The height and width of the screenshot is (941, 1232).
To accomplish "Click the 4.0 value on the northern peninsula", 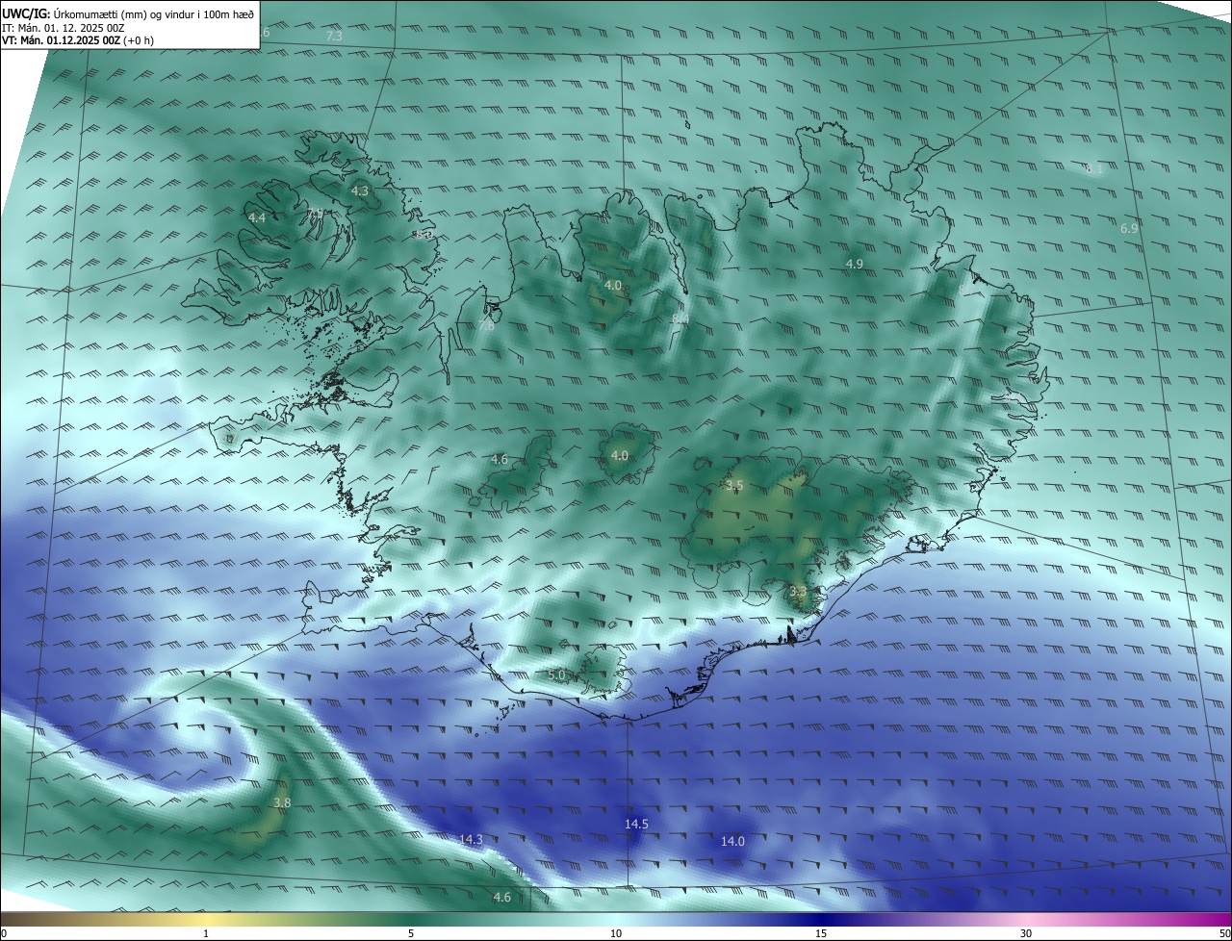I will point(613,286).
